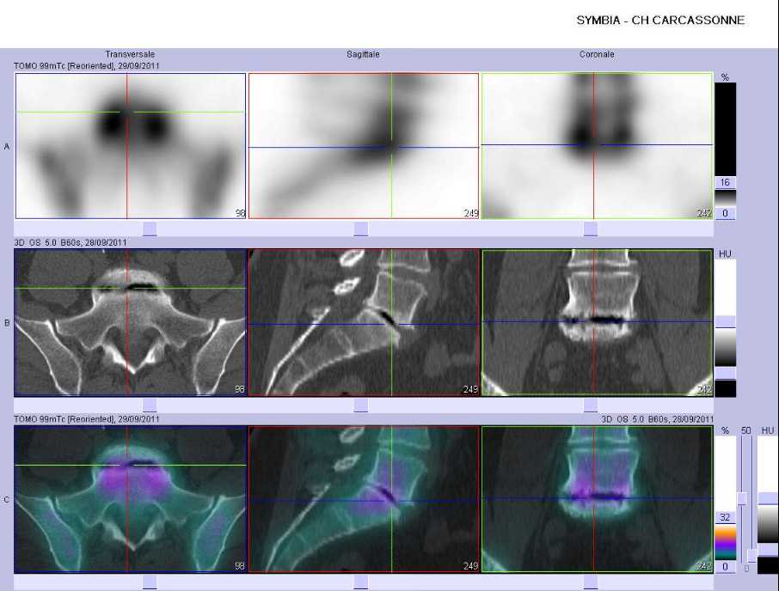Click slice slider thumb under row C sagittal
The image size is (779, 591).
click(360, 582)
